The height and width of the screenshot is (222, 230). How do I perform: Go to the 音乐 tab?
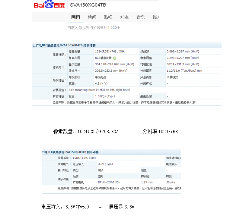coord(141,17)
